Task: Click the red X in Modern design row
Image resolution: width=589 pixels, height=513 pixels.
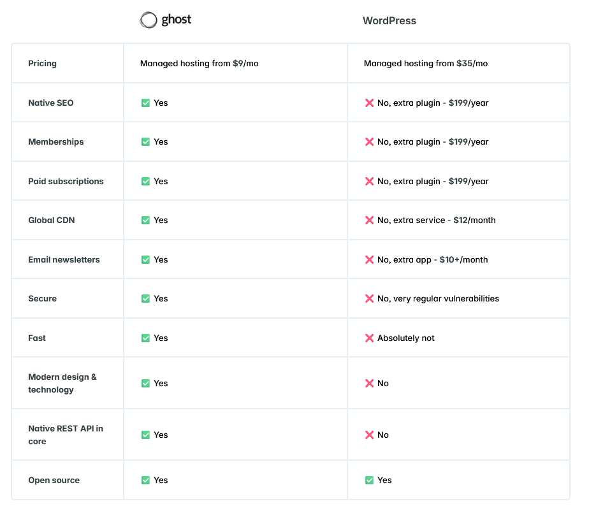Action: pyautogui.click(x=370, y=384)
